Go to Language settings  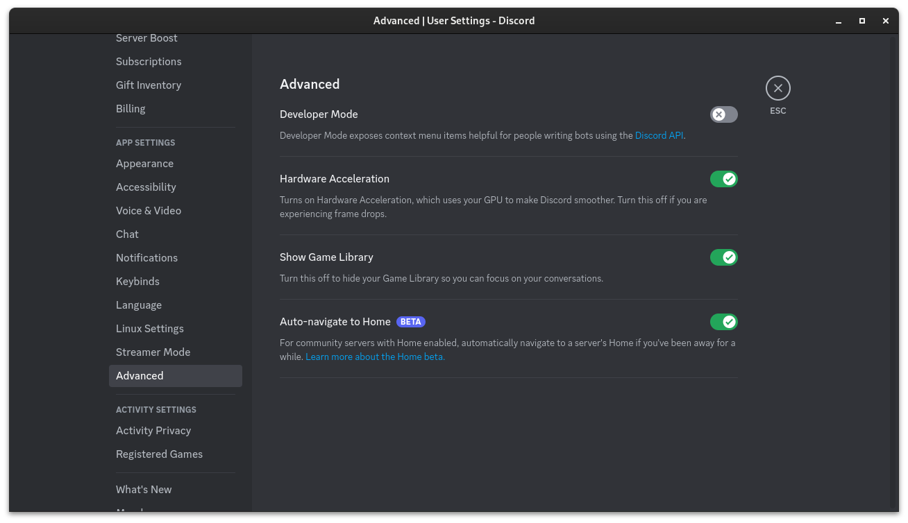pos(139,305)
